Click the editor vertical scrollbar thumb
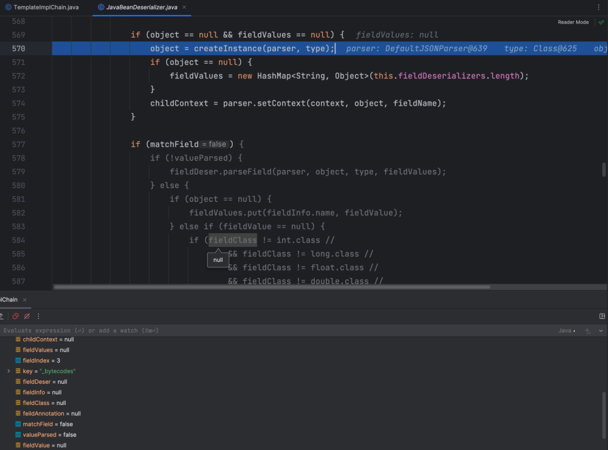The image size is (608, 450). [x=604, y=170]
